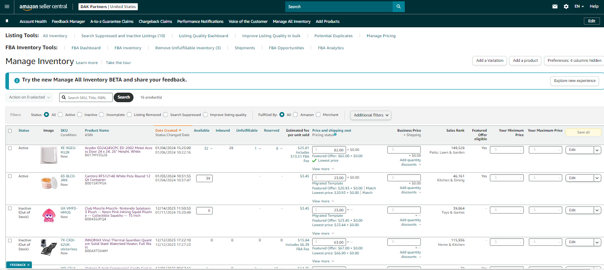Tick the checkbox for Splatoon squid plush row
This screenshot has width=604, height=270.
(10, 208)
